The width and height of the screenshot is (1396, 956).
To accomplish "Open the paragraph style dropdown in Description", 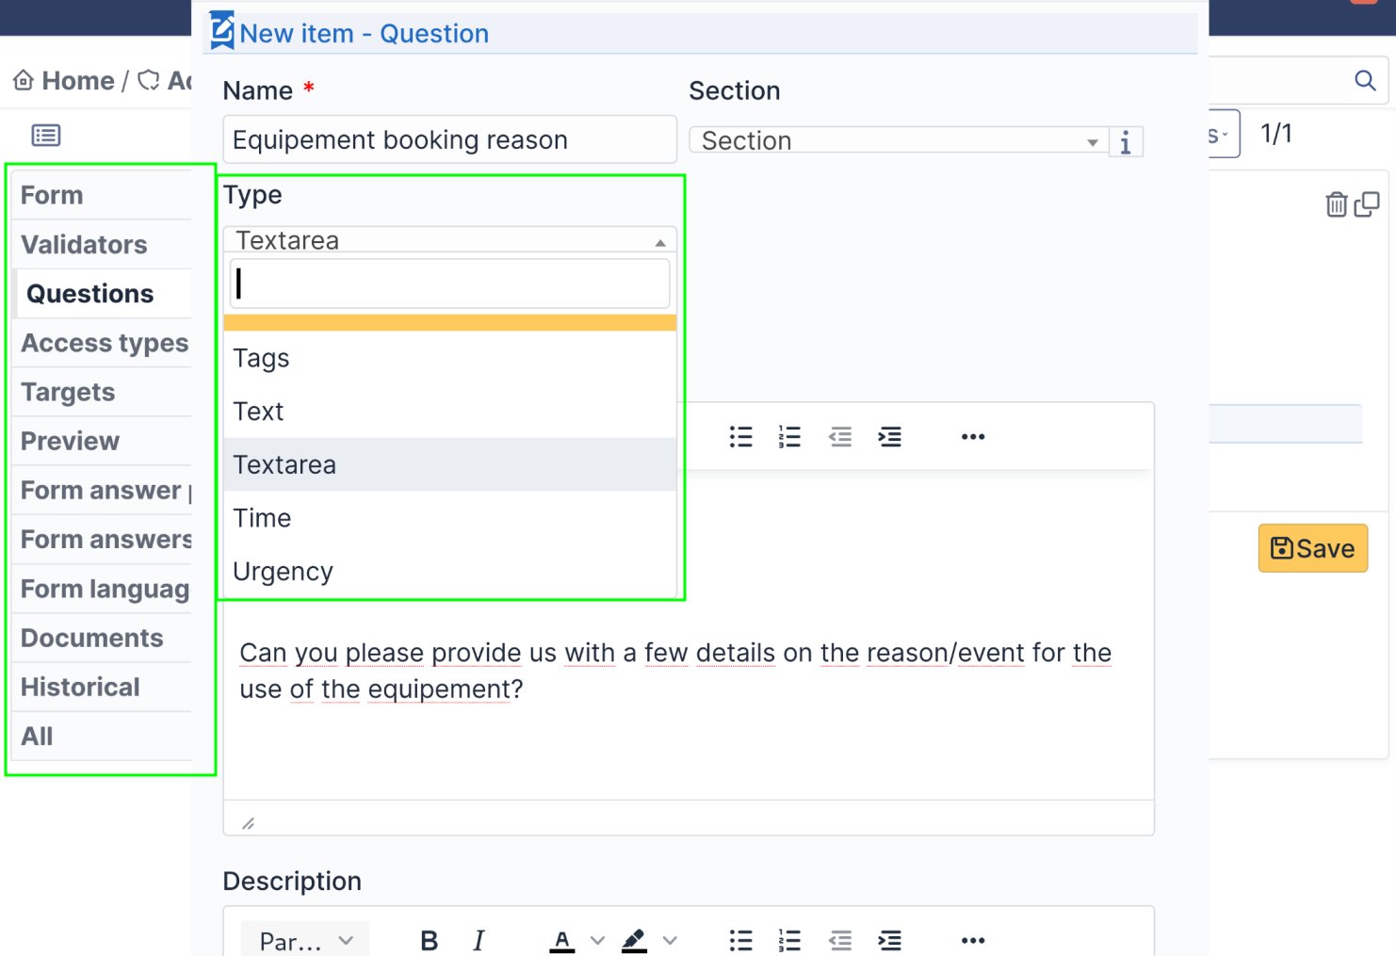I will pos(304,940).
